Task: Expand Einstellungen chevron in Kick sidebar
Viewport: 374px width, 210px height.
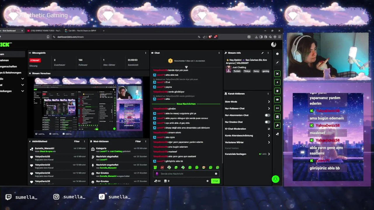Action: pyautogui.click(x=22, y=91)
